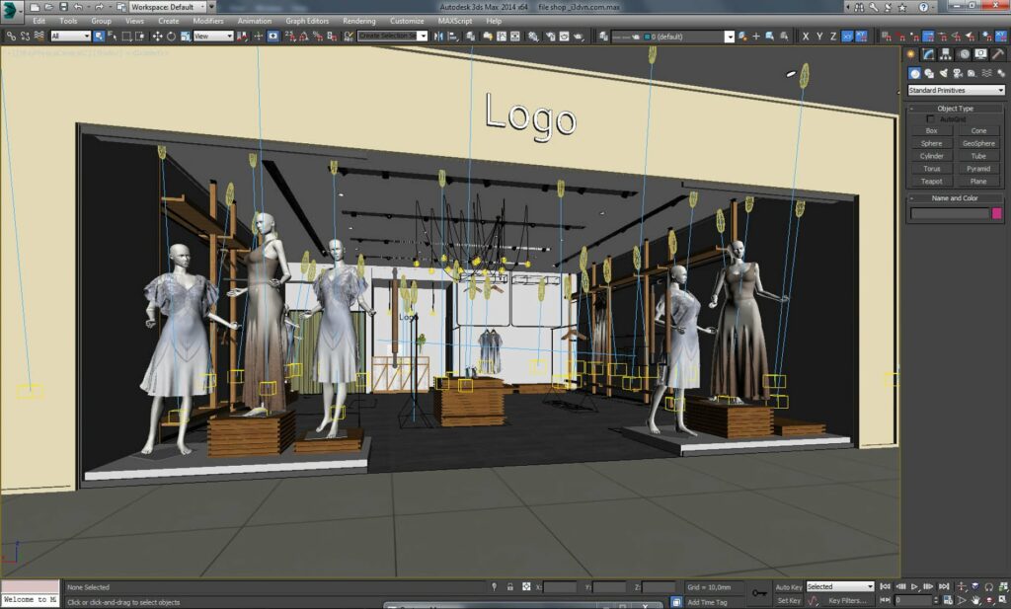The image size is (1011, 609).
Task: Select the Unlink Selection tool
Action: [x=25, y=37]
